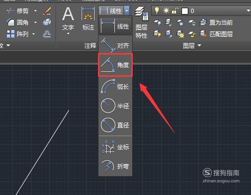Click the layer lock icon in top row
This screenshot has height=195, width=251.
pyautogui.click(x=192, y=23)
